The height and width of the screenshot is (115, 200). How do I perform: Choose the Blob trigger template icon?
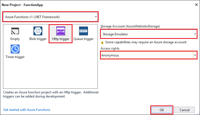click(38, 31)
